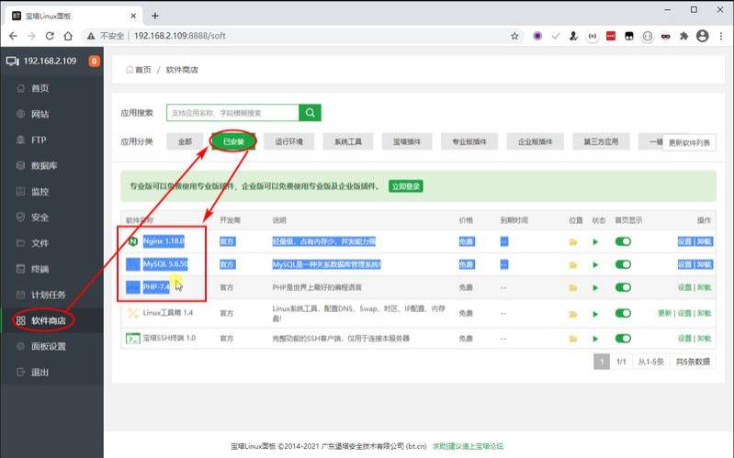734x458 pixels.
Task: Toggle 首页显示 switch for 宝塔SSH终端
Action: click(x=623, y=339)
